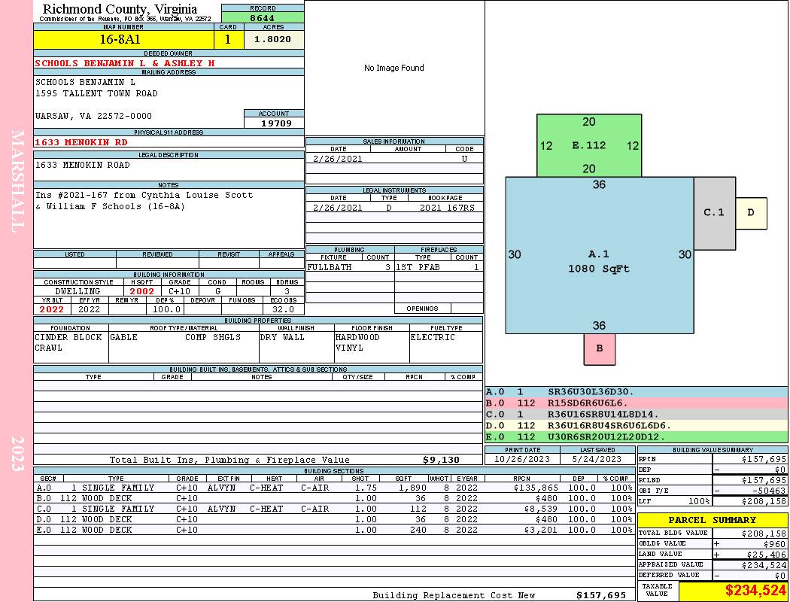The height and width of the screenshot is (602, 790).
Task: Click the cream D sketch section
Action: point(751,213)
